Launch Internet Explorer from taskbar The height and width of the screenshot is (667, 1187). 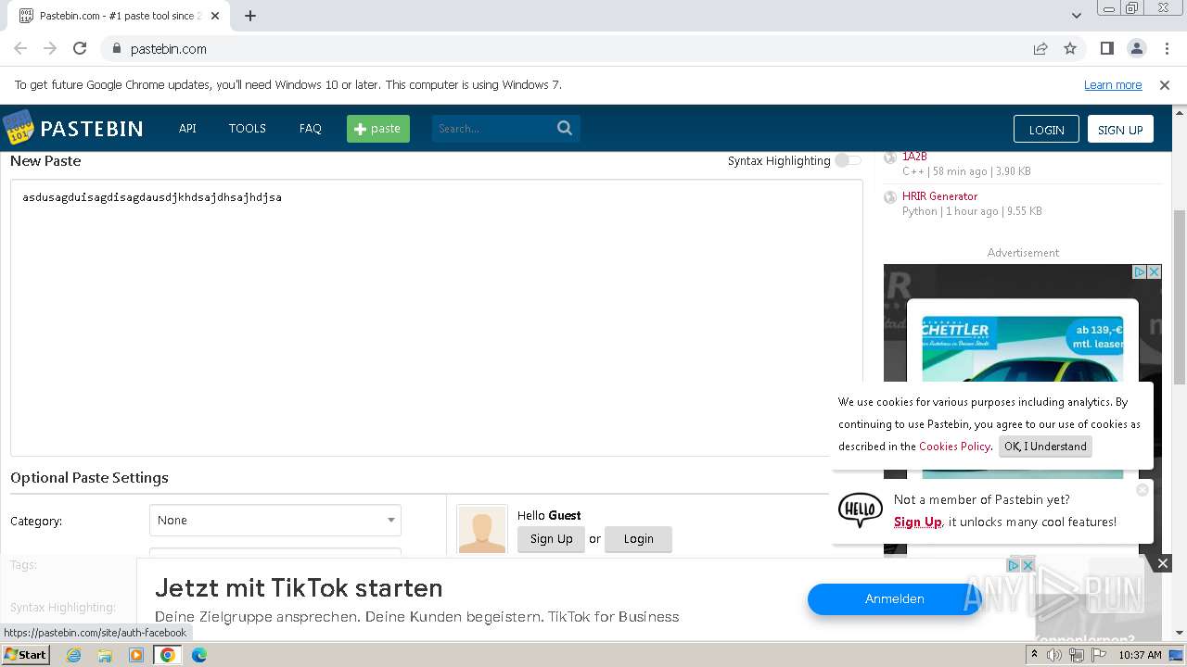point(74,655)
